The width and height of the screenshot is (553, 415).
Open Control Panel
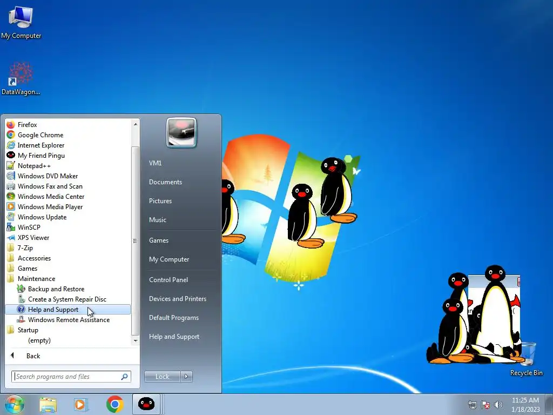pos(168,280)
